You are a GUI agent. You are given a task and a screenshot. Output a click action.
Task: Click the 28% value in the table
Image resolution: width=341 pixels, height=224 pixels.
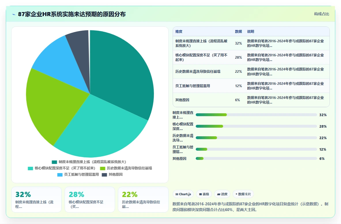pos(238,58)
